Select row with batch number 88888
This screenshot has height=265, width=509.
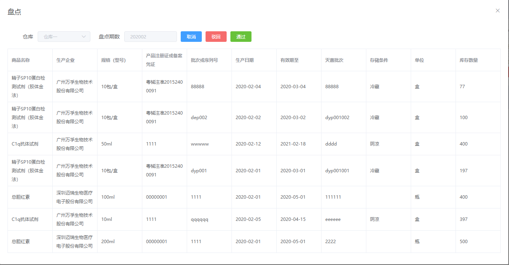click(x=197, y=87)
